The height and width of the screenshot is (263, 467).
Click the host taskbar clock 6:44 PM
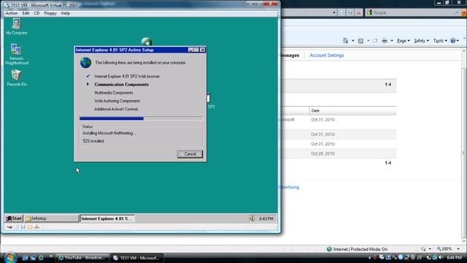[455, 257]
